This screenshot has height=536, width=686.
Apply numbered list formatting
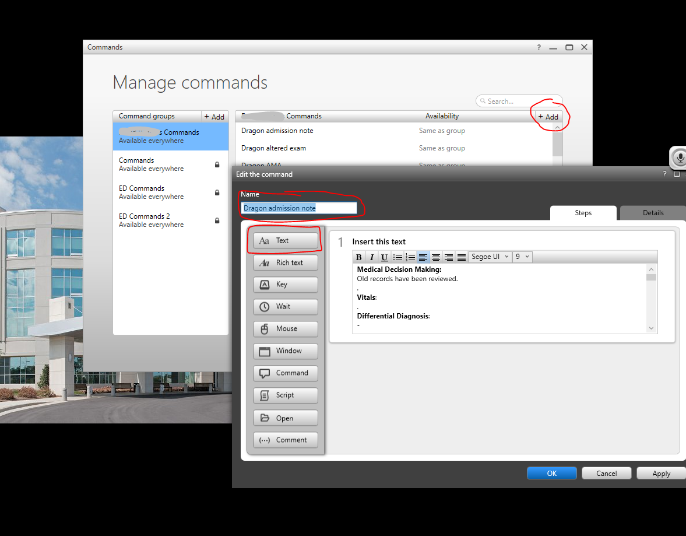410,257
